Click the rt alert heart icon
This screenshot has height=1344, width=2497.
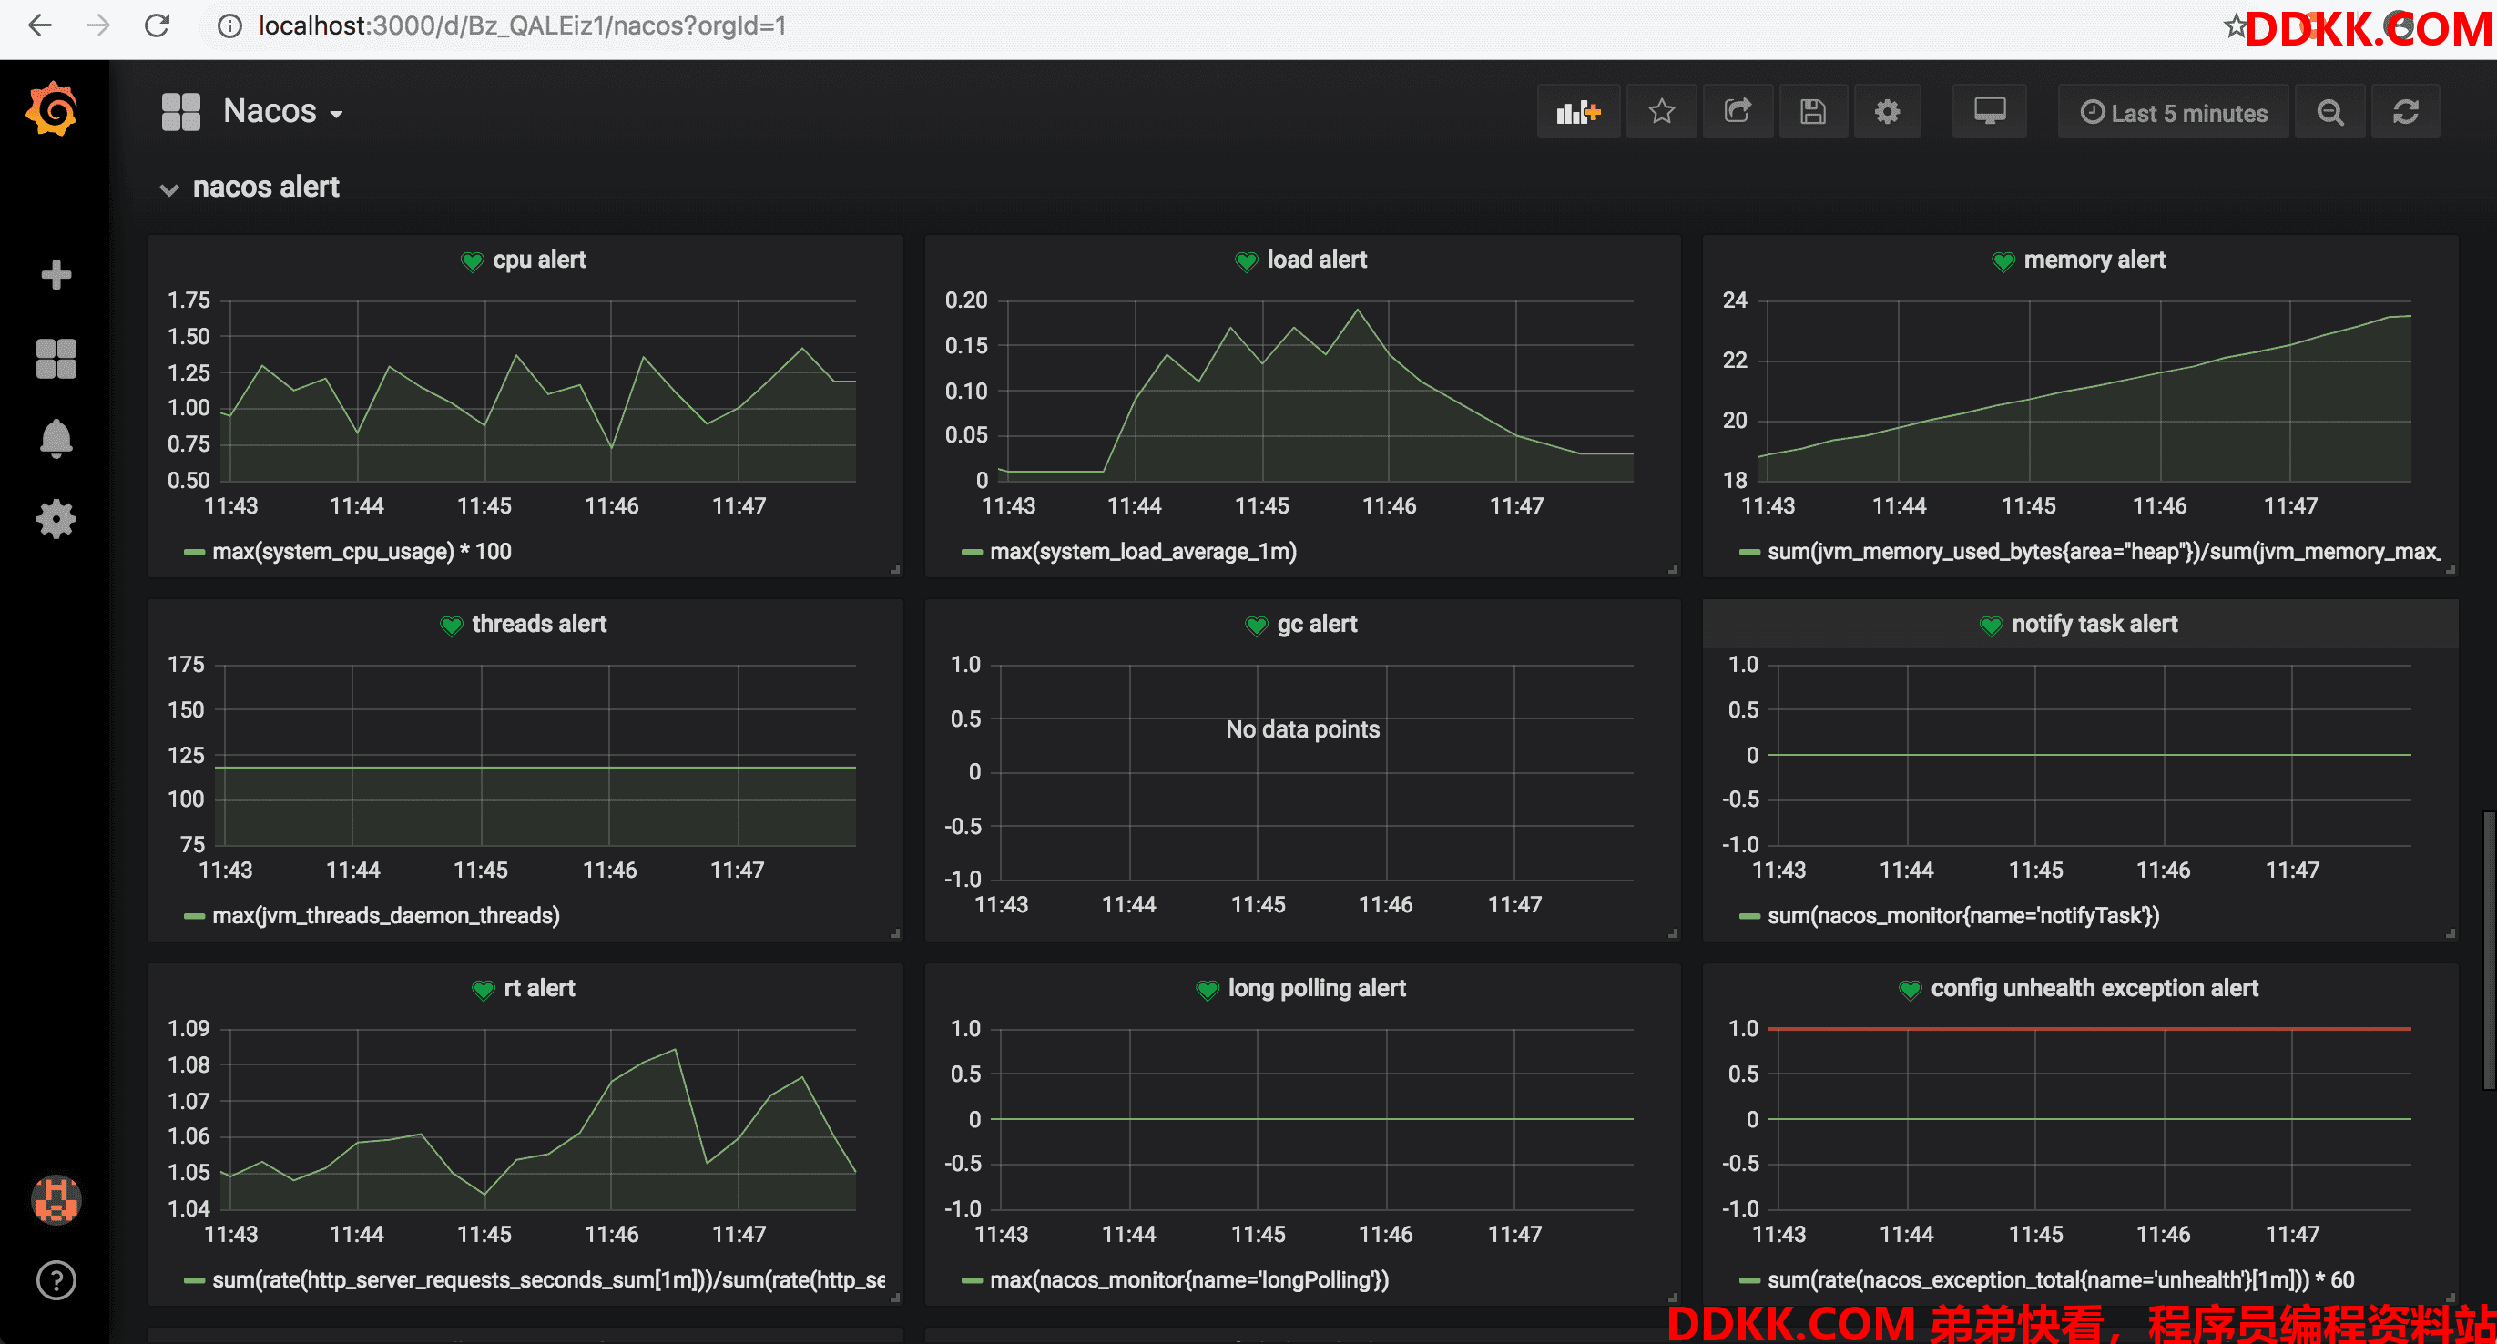coord(483,990)
